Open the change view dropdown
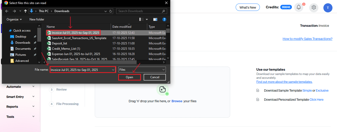 pos(147,19)
